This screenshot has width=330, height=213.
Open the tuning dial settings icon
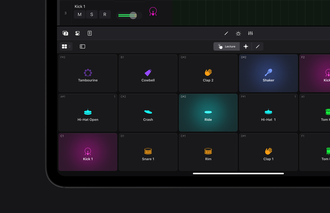(x=238, y=33)
